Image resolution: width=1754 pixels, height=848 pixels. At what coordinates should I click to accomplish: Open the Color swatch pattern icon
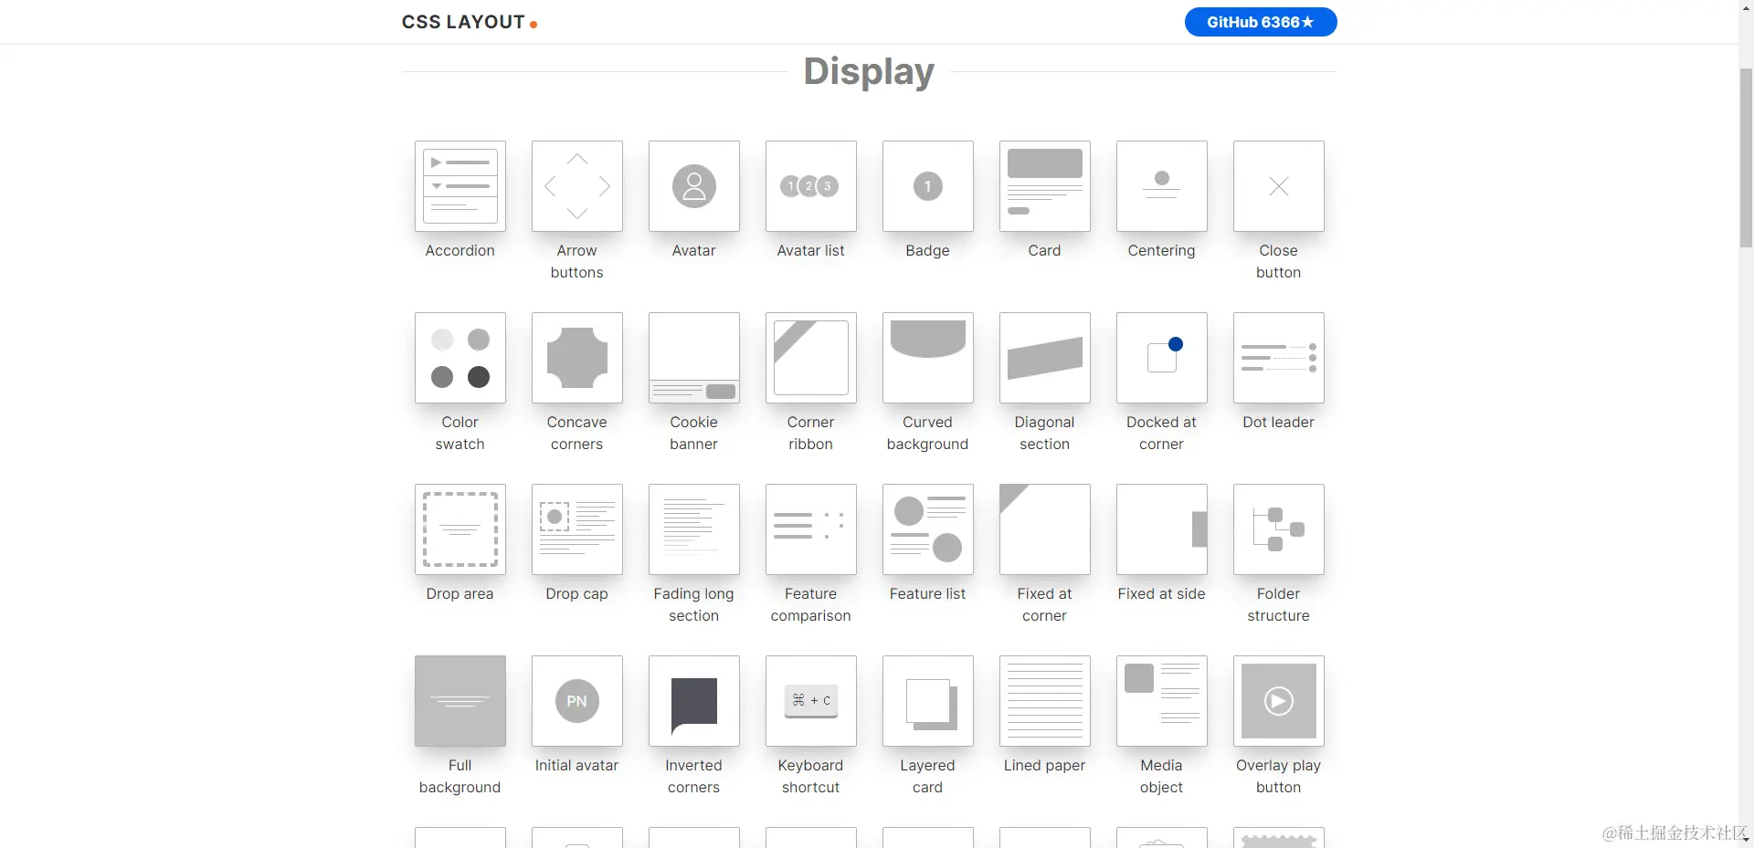tap(460, 358)
